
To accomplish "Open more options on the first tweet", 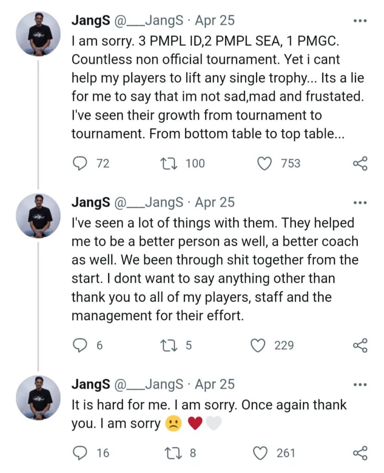I will click(x=360, y=21).
